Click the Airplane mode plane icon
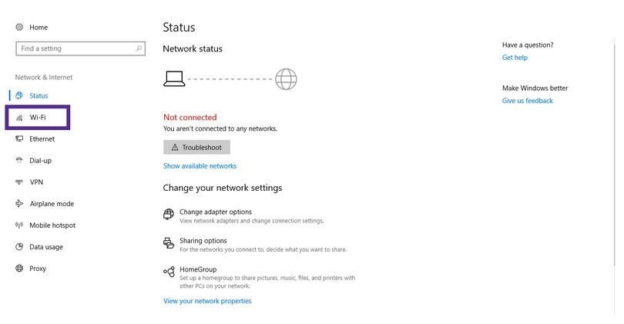The height and width of the screenshot is (324, 624). click(x=19, y=203)
